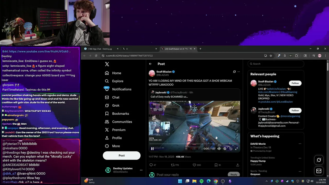This screenshot has height=185, width=329.
Task: Follow SoaR Blazian in Relevant people
Action: click(x=295, y=83)
